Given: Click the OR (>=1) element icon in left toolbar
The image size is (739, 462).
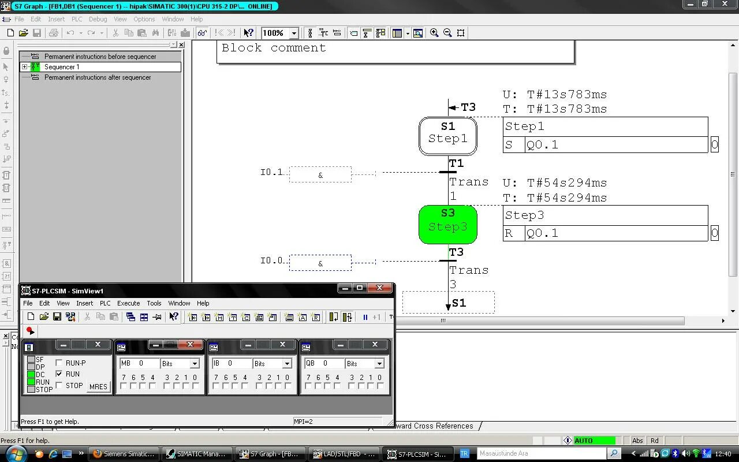Looking at the screenshot, I should click(6, 276).
